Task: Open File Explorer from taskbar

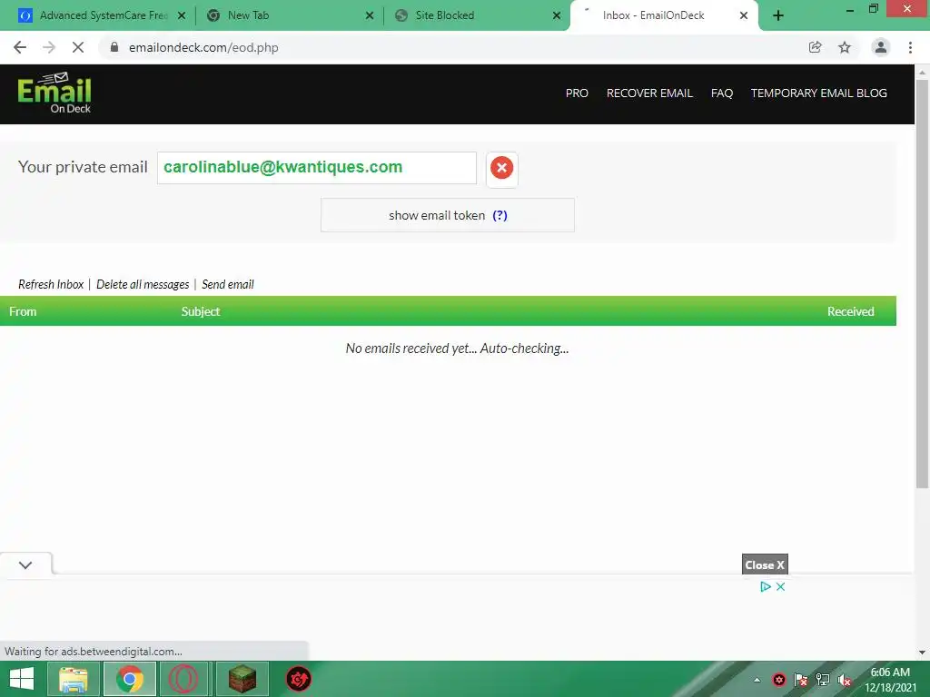Action: click(x=73, y=679)
